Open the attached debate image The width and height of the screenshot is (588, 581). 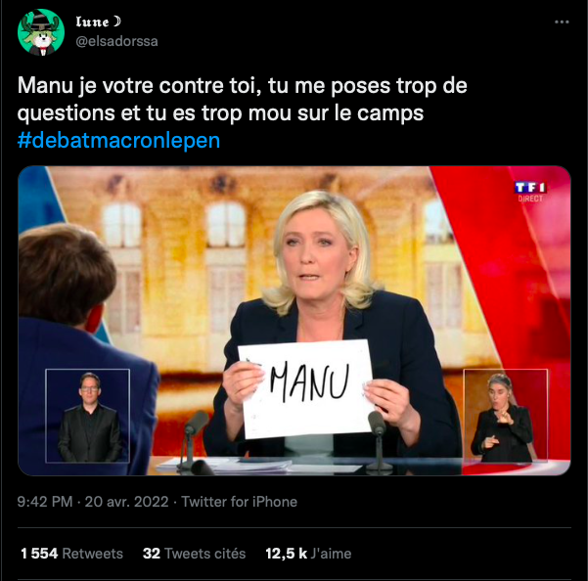pyautogui.click(x=294, y=321)
